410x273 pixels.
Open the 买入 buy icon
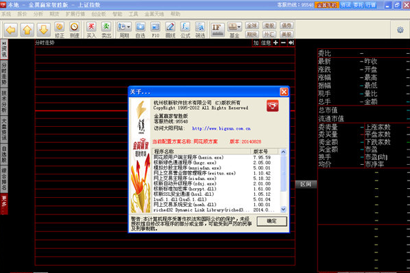pos(91,30)
